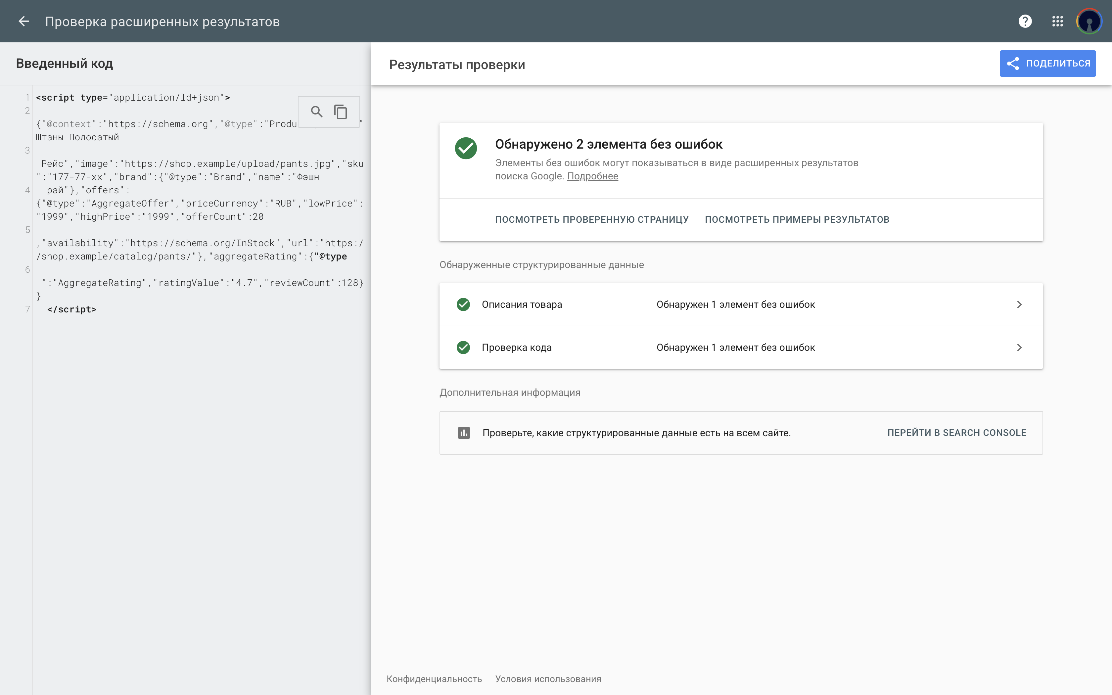The image size is (1112, 695).
Task: Open the Условия использования footer link
Action: tap(548, 679)
